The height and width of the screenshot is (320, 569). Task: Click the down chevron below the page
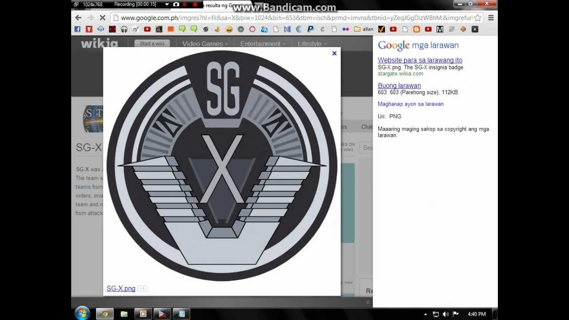368,302
